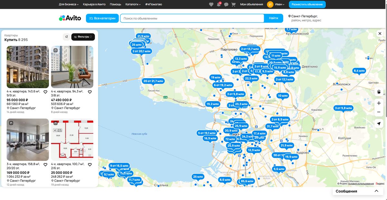Open photo of 95 000 000 ₽ apartment

28,67
